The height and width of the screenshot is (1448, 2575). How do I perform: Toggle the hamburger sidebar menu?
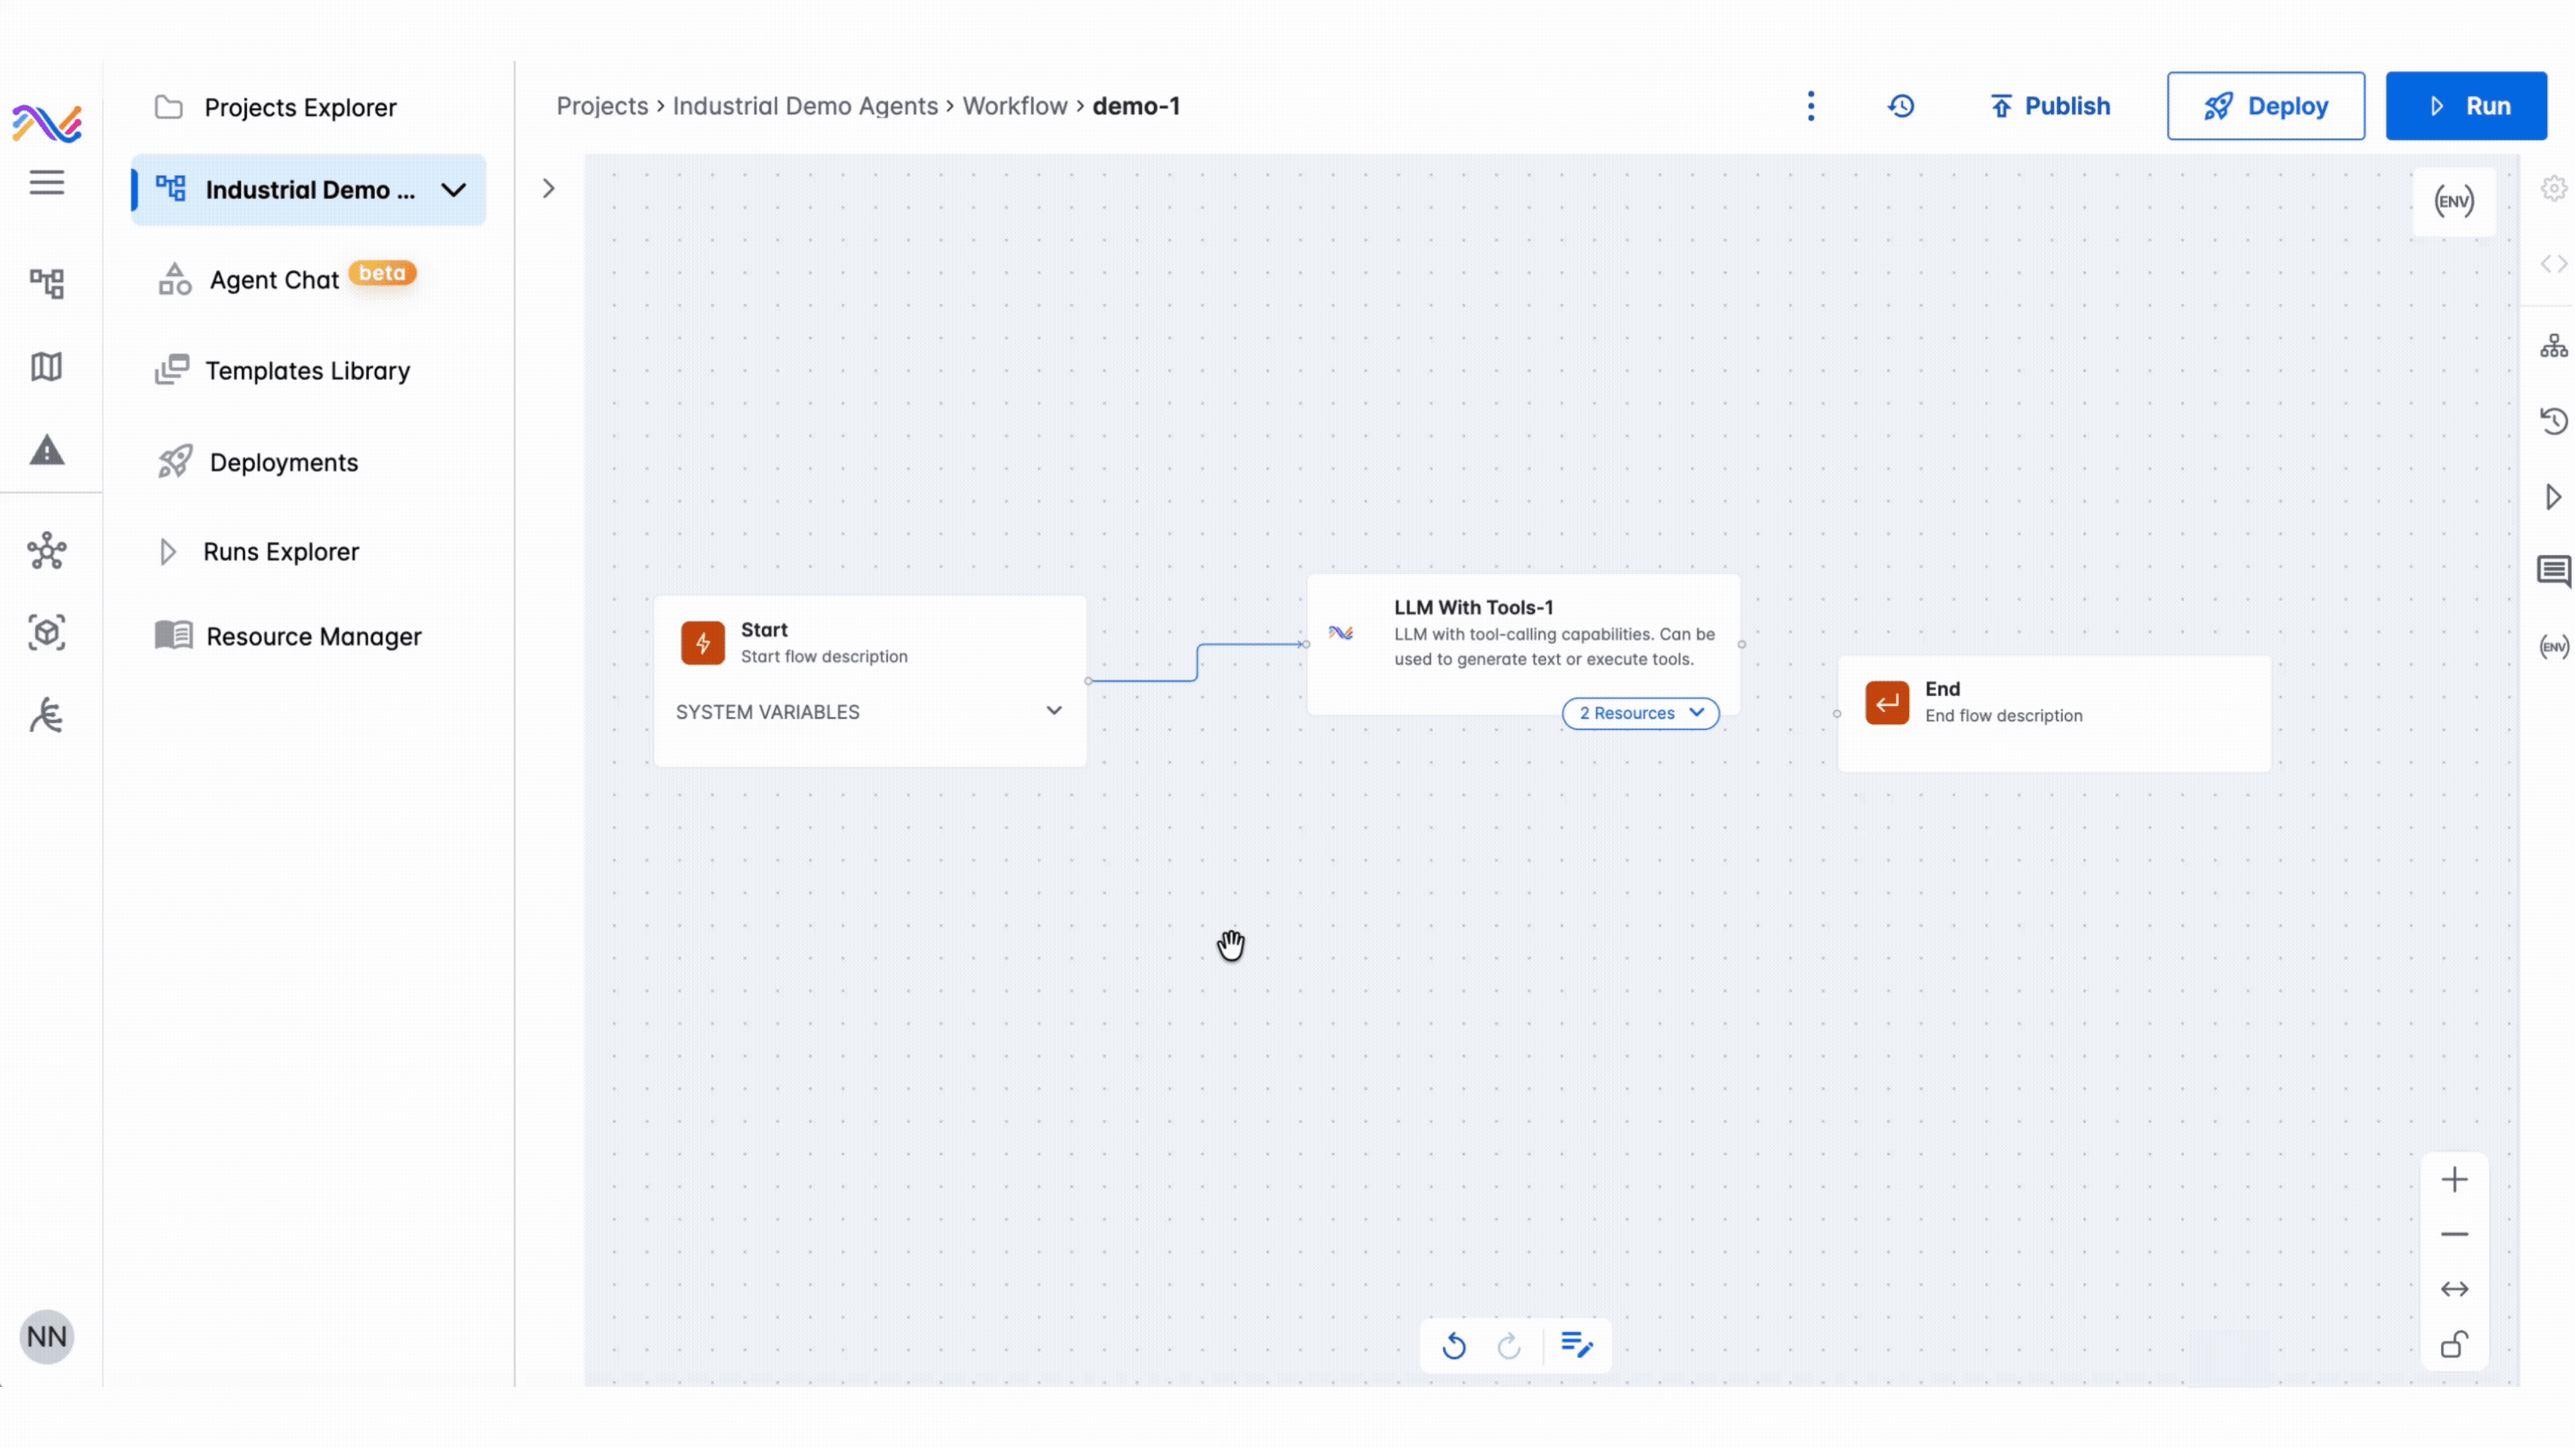coord(47,183)
